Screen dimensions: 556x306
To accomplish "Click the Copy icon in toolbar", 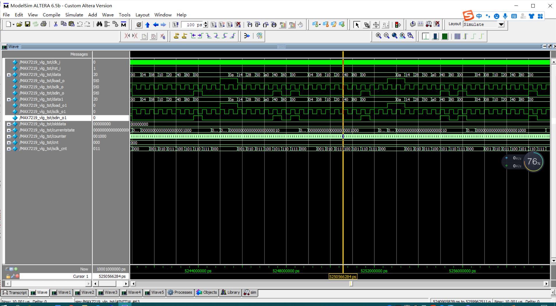I will click(x=63, y=24).
